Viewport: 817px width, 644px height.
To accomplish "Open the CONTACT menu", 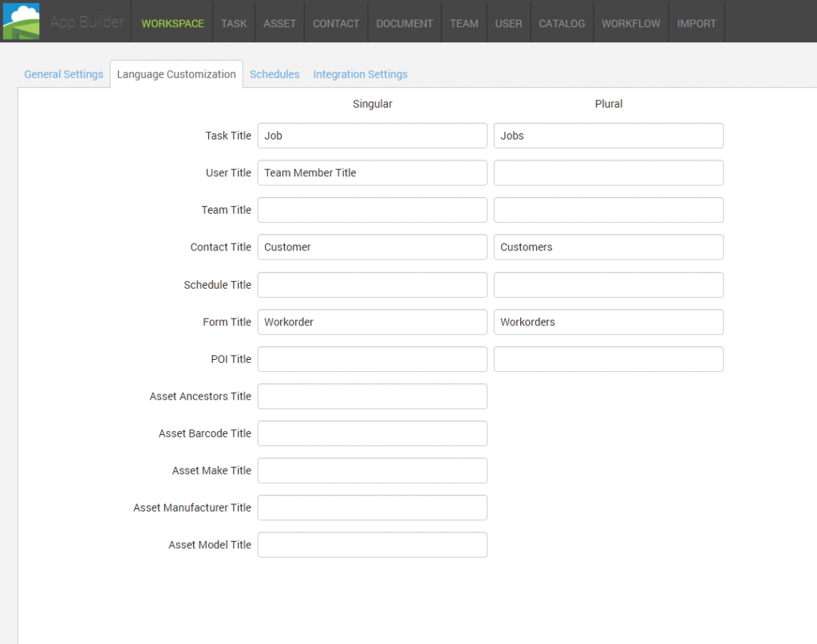I will pyautogui.click(x=336, y=24).
